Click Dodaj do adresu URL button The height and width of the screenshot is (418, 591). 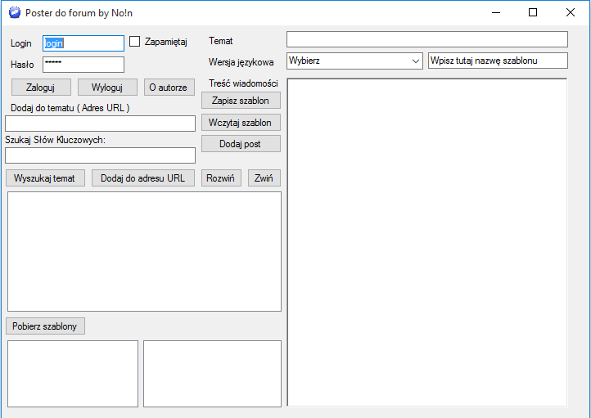[x=143, y=178]
